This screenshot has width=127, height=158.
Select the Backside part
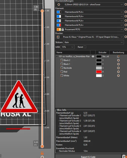68,68
